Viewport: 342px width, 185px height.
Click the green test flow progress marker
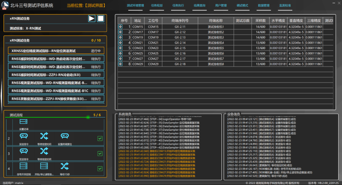click(88, 117)
